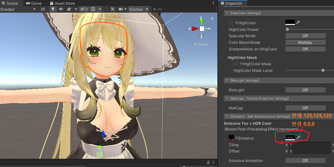Viewport: 334px width, 167px height.
Task: Click the Tiling X input field
Action: (309, 145)
